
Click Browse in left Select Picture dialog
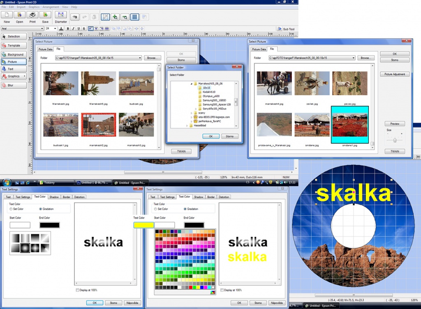152,58
